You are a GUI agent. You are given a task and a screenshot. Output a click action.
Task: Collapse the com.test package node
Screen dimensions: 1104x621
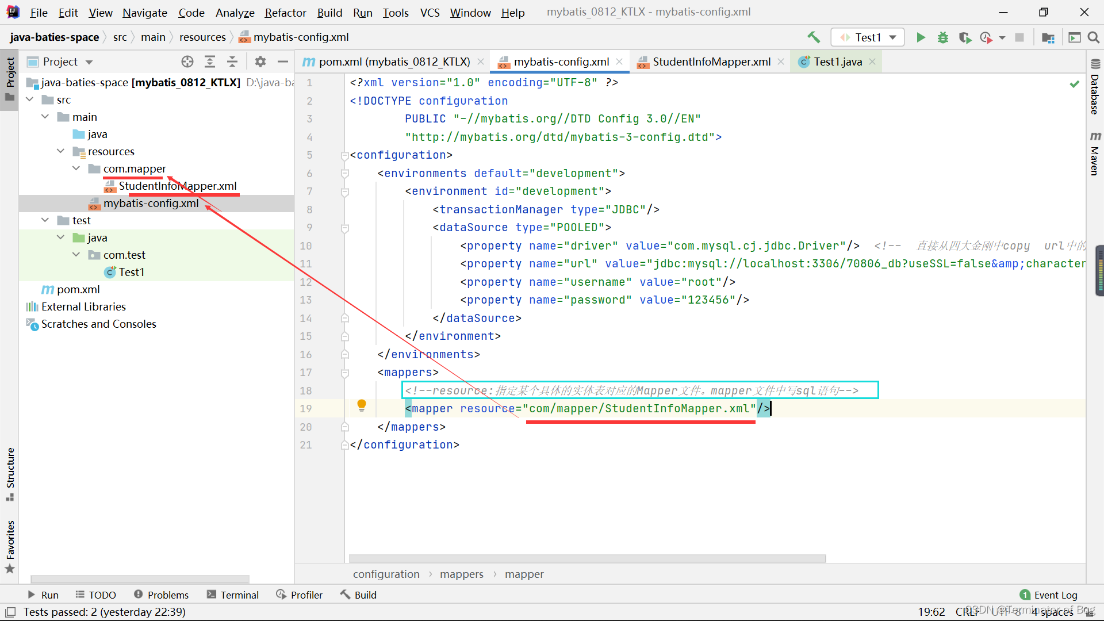[x=76, y=255]
